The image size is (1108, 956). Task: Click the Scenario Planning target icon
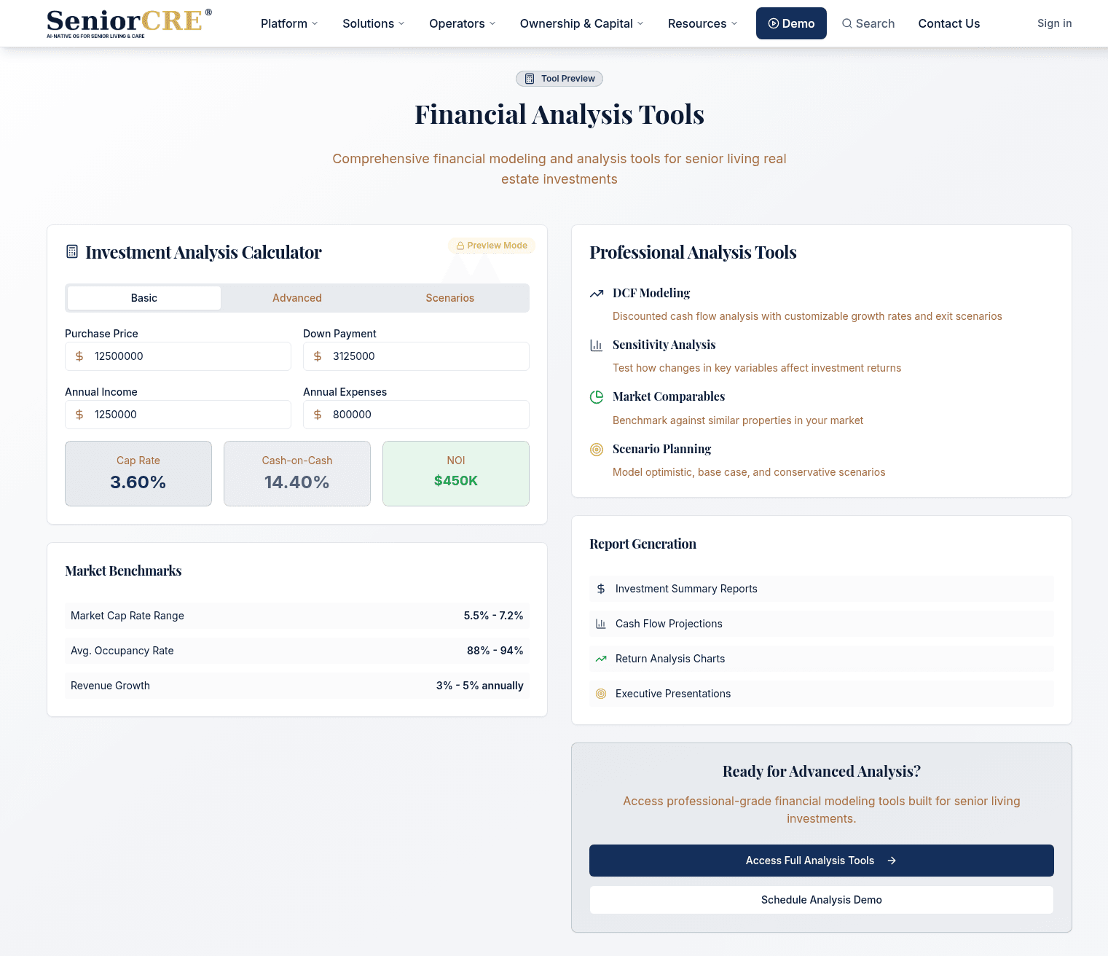597,450
